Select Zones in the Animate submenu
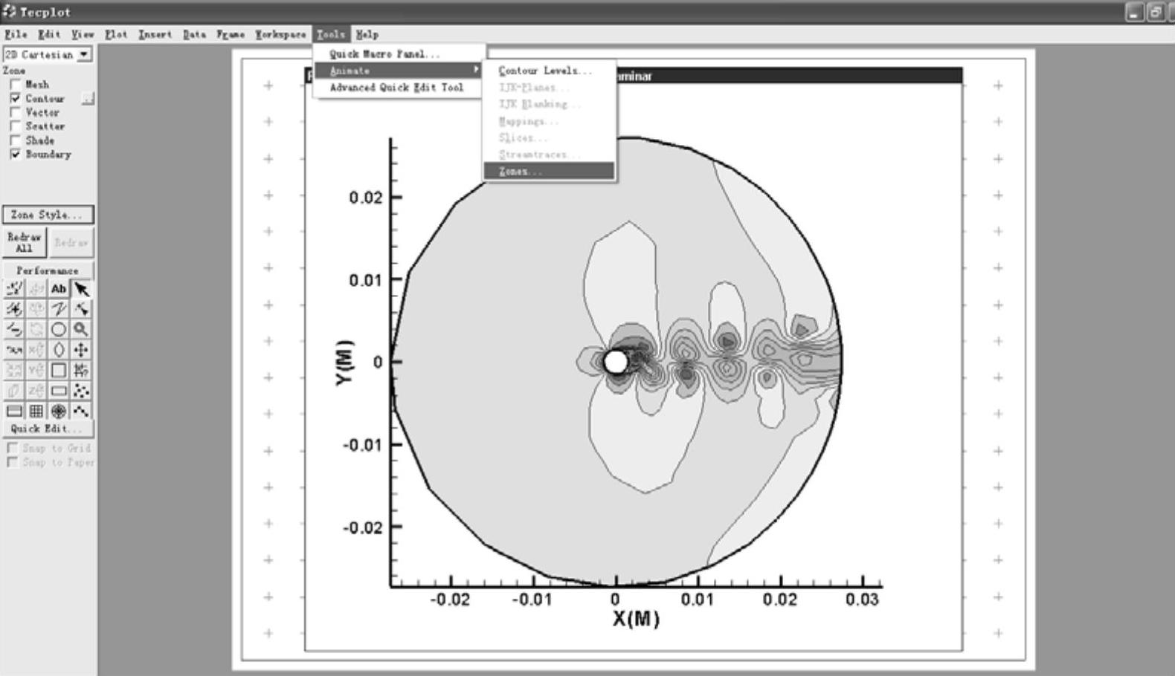The height and width of the screenshot is (676, 1175). 549,172
